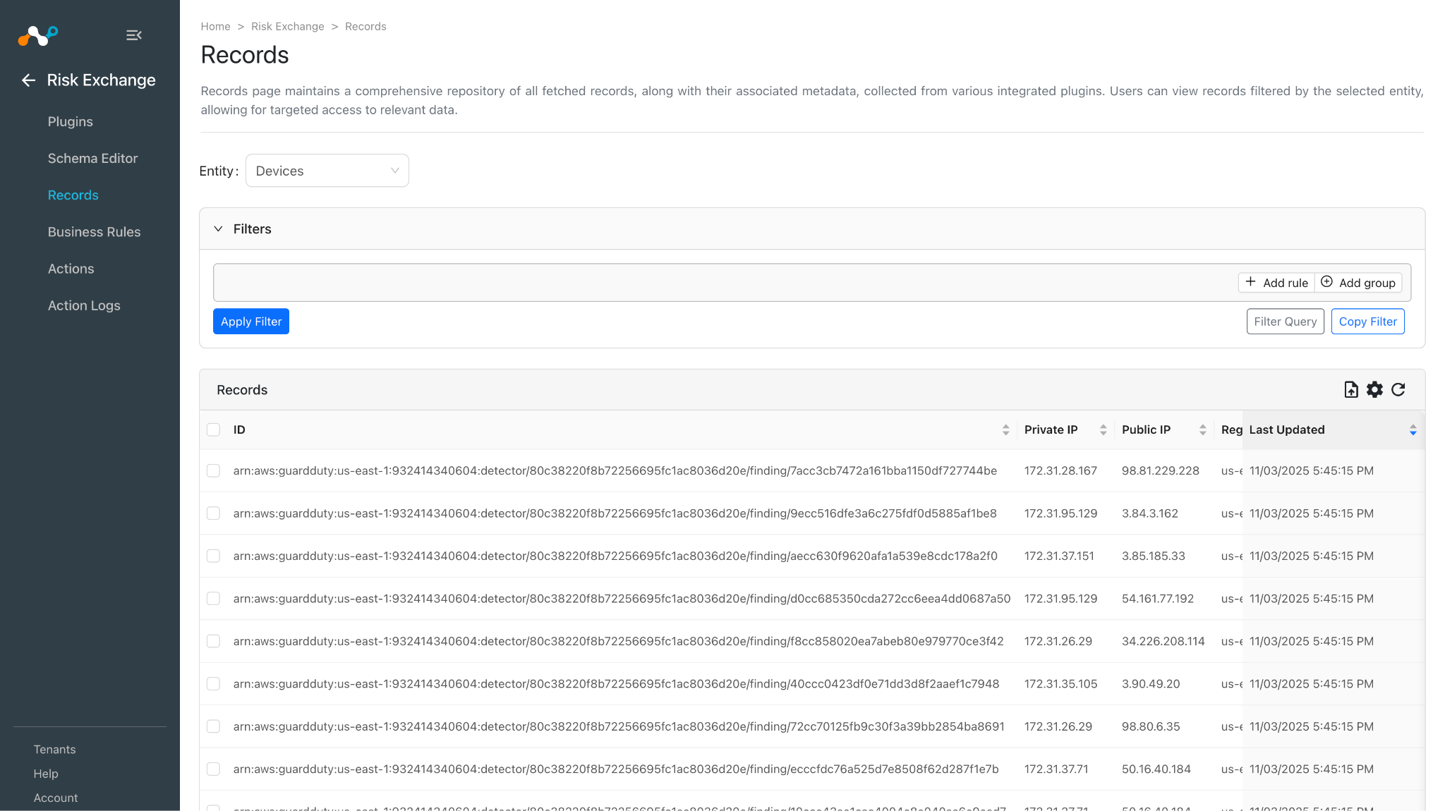Click private IP 172.31.35.105
Image resolution: width=1445 pixels, height=811 pixels.
click(x=1061, y=684)
